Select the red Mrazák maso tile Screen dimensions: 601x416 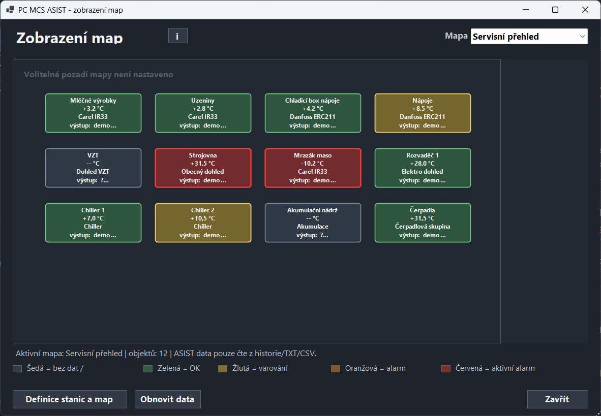(x=313, y=168)
